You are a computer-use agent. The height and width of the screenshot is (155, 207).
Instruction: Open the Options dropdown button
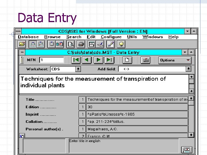(x=175, y=60)
